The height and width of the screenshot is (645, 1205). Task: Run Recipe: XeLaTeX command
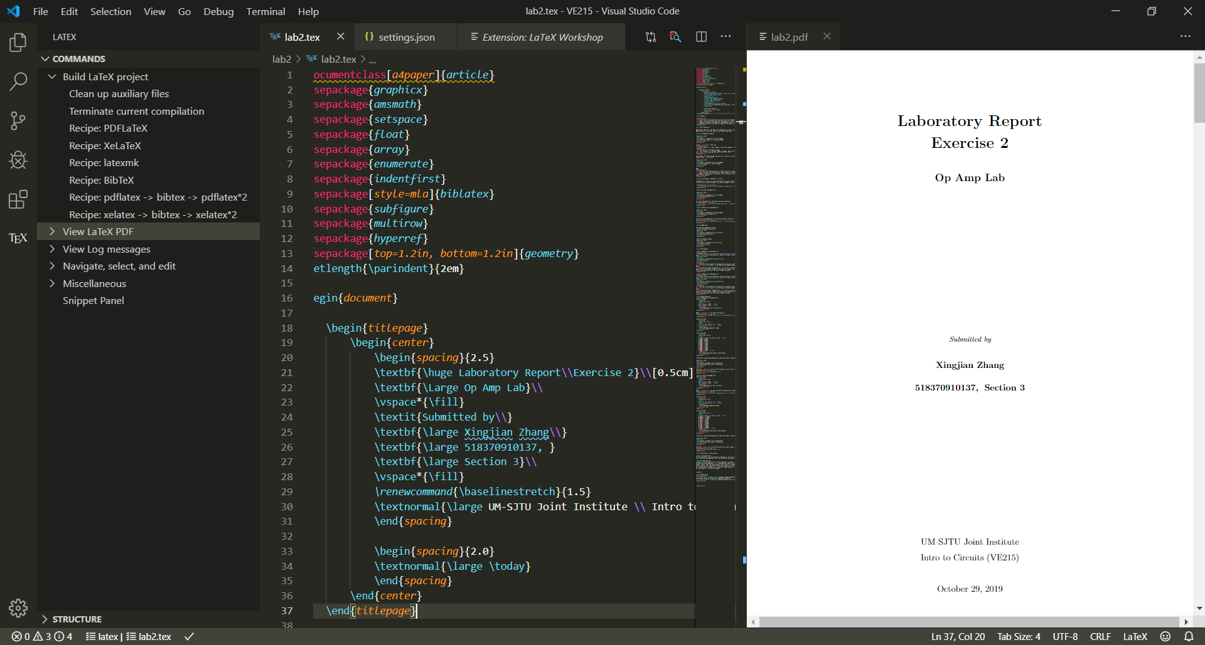point(105,145)
